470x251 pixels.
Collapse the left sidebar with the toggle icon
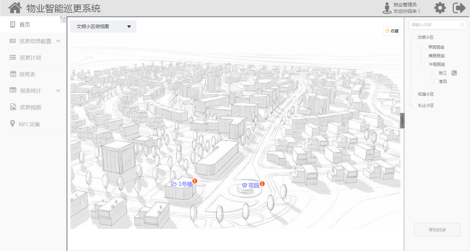click(63, 20)
